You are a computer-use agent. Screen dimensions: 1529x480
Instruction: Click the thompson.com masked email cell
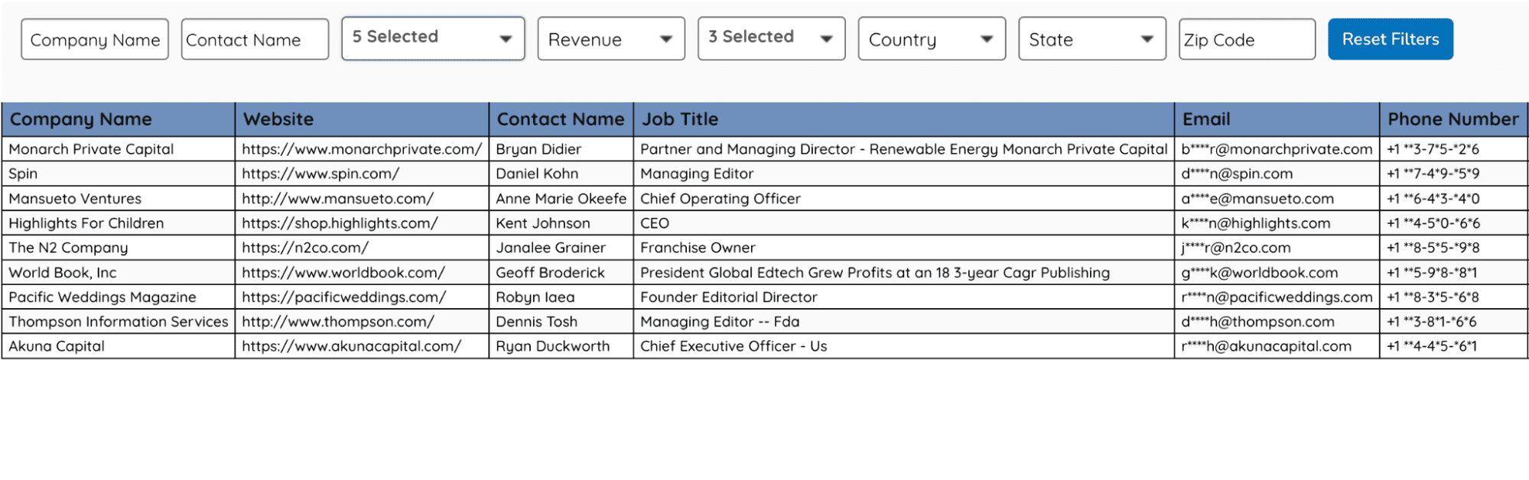coord(1257,322)
